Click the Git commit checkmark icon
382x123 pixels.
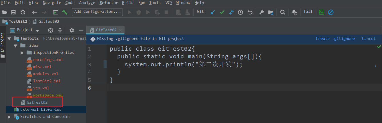click(x=222, y=12)
